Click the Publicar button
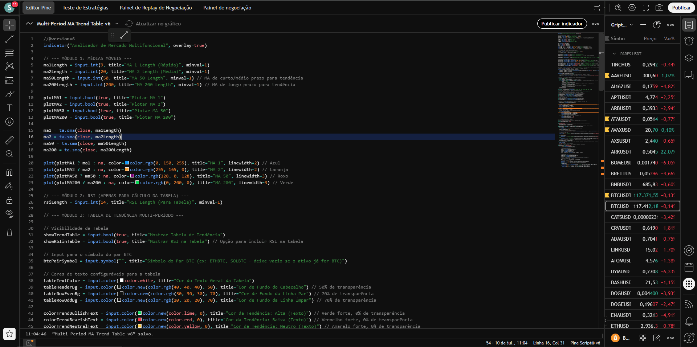The image size is (697, 347). pos(681,8)
